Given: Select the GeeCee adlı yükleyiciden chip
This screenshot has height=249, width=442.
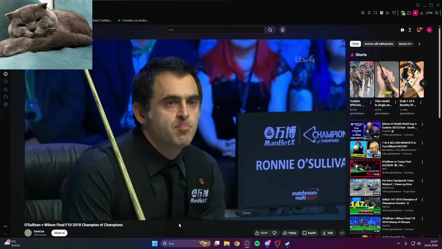Looking at the screenshot, I should coord(379,44).
